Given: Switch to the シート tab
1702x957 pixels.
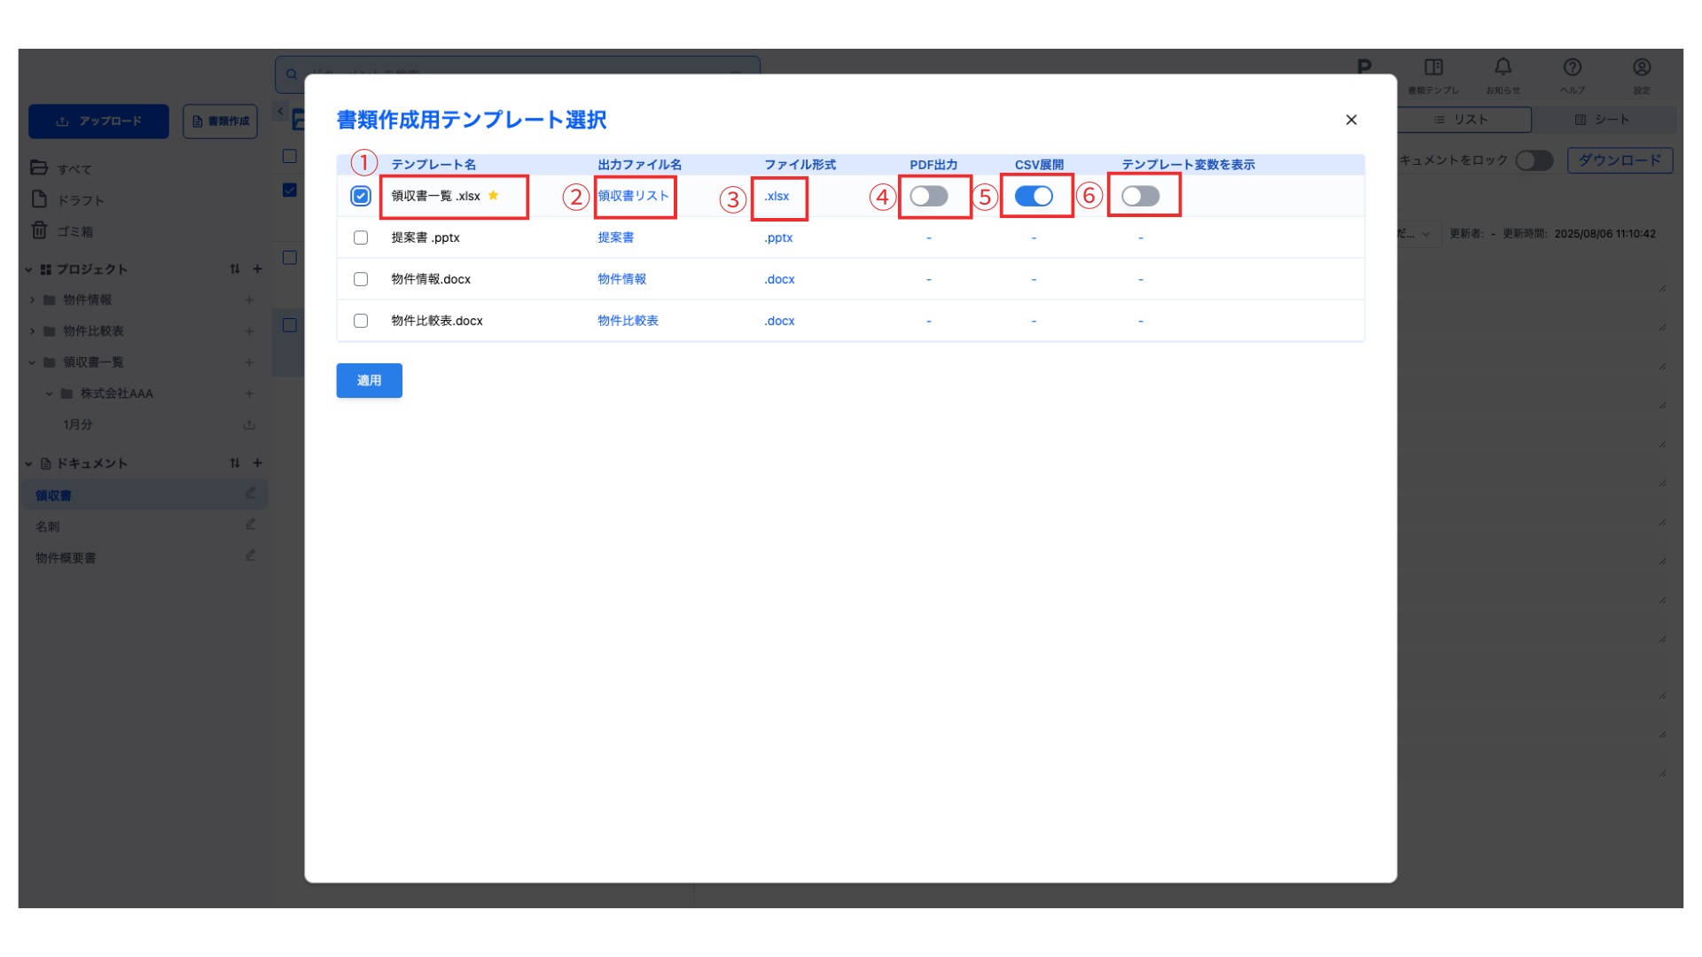Looking at the screenshot, I should (1602, 120).
